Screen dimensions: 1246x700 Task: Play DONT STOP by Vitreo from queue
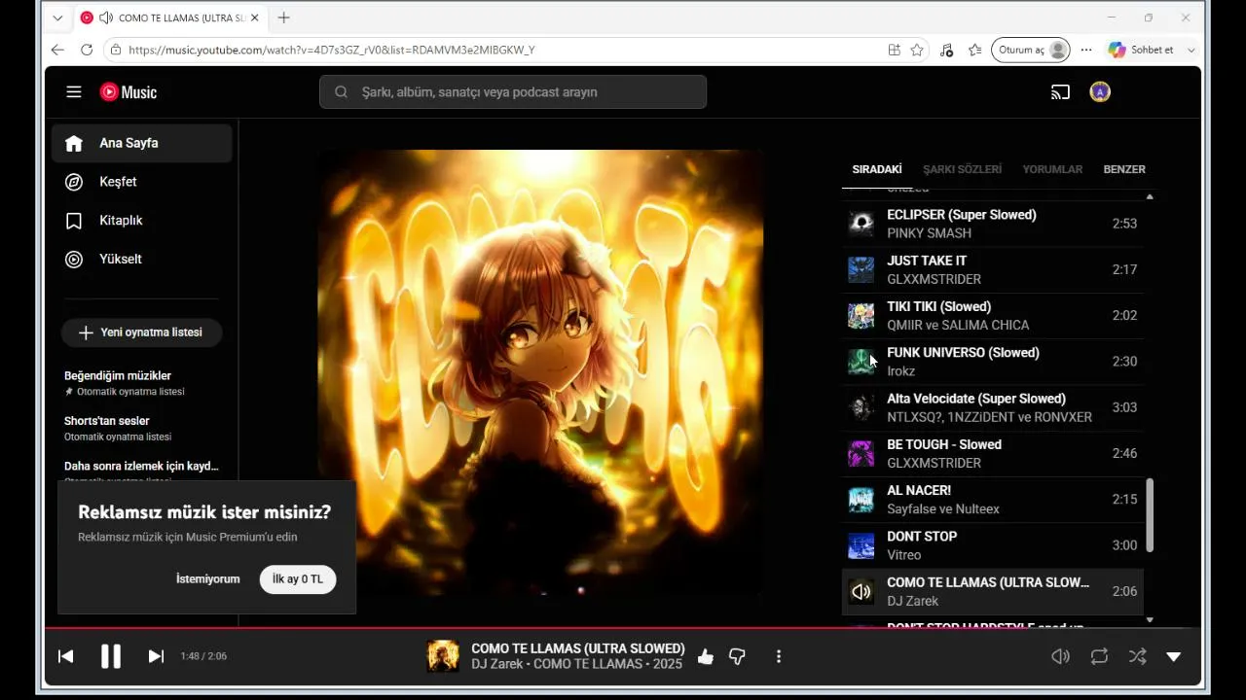tap(993, 545)
